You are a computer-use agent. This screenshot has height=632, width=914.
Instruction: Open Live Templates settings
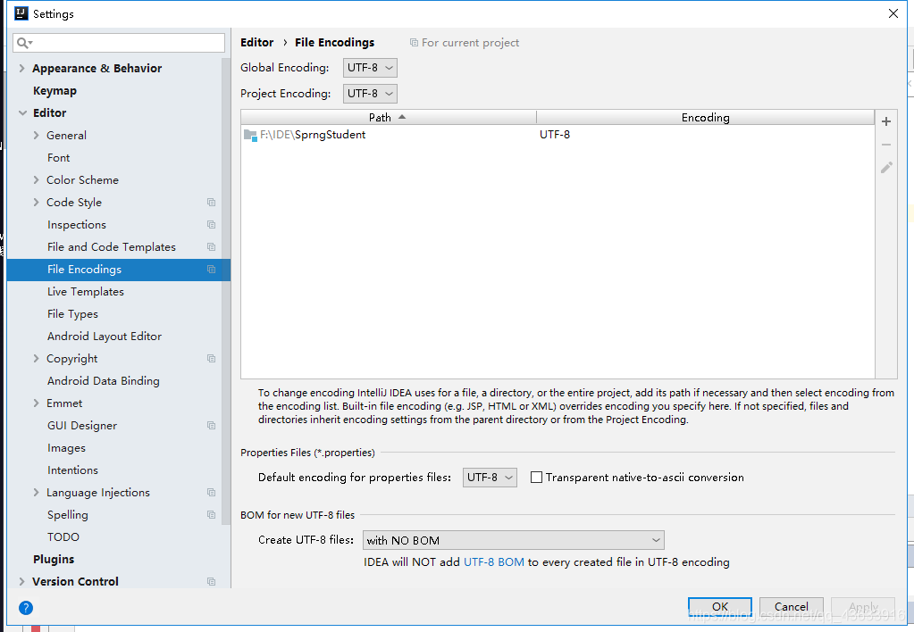coord(86,292)
